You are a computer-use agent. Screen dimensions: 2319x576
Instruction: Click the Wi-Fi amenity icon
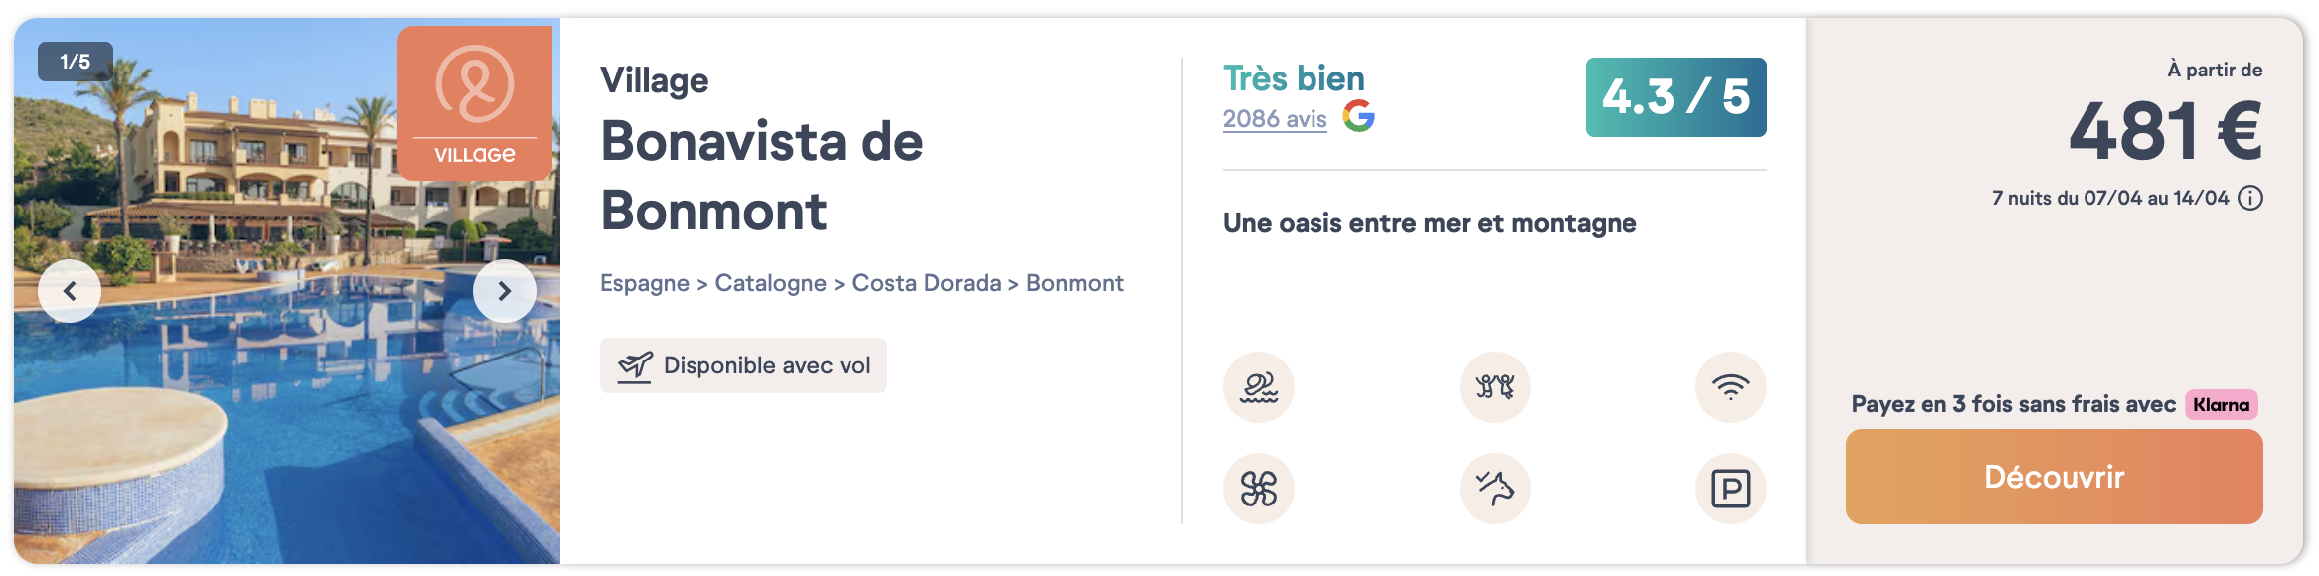click(1730, 387)
